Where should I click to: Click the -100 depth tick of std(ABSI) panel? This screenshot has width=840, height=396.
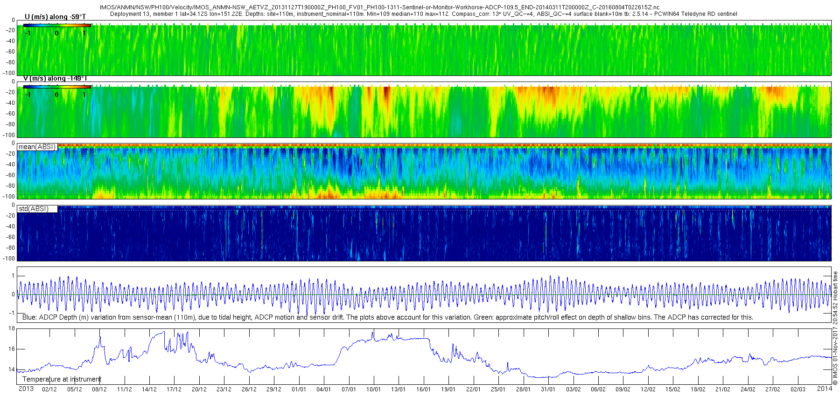[x=9, y=259]
